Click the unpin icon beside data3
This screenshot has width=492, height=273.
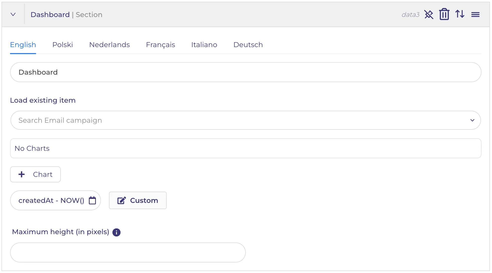pos(429,15)
